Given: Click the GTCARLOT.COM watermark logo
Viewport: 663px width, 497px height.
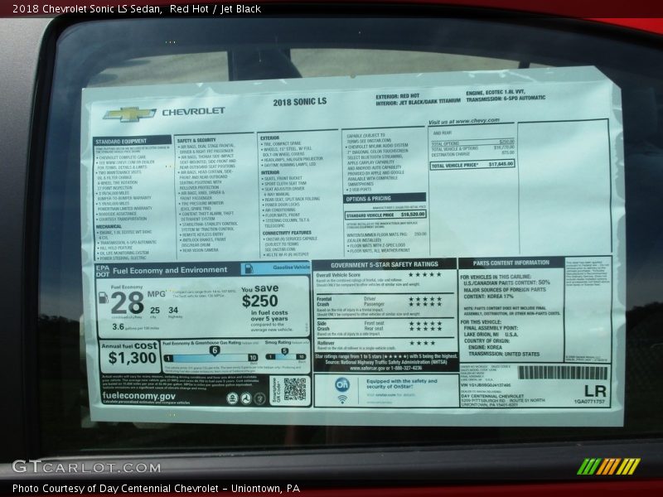Looking at the screenshot, I should pyautogui.click(x=86, y=467).
